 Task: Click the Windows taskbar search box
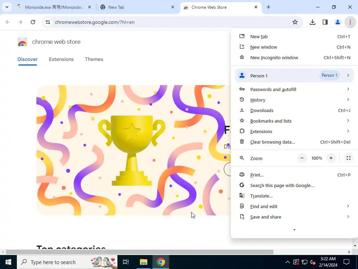[x=67, y=262]
